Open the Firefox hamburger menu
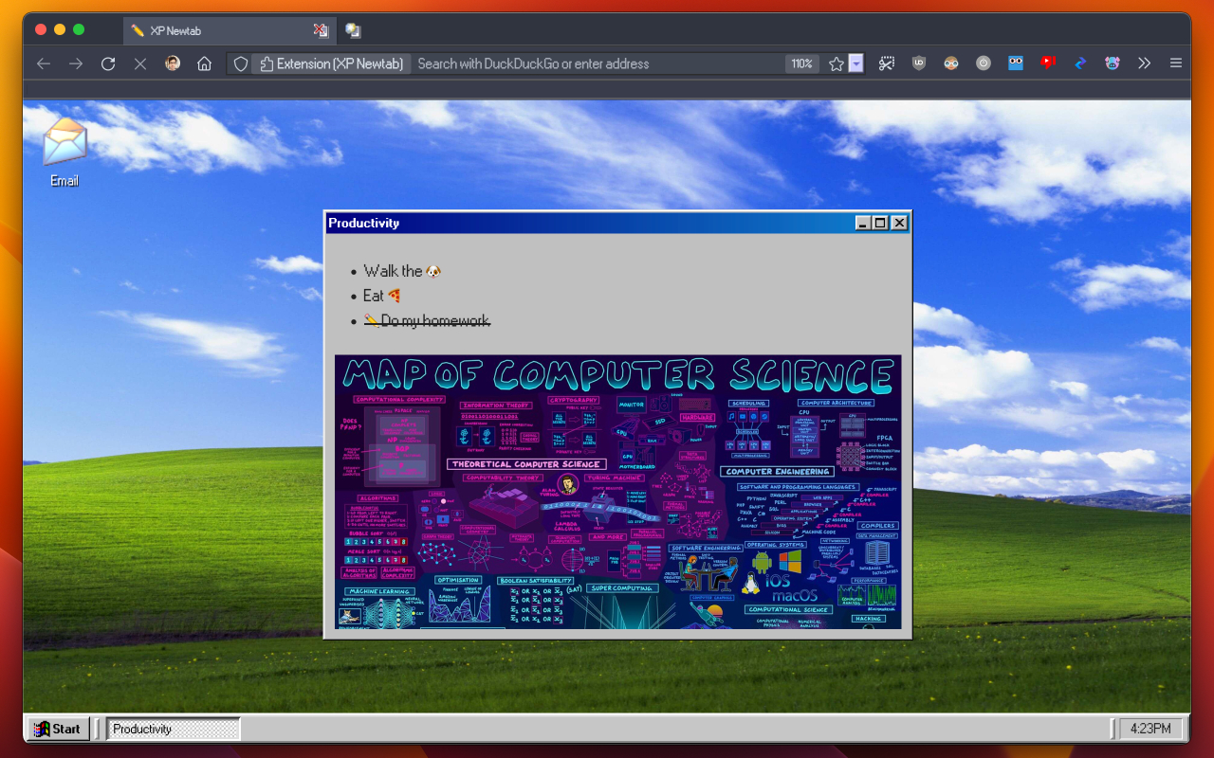 pos(1176,63)
